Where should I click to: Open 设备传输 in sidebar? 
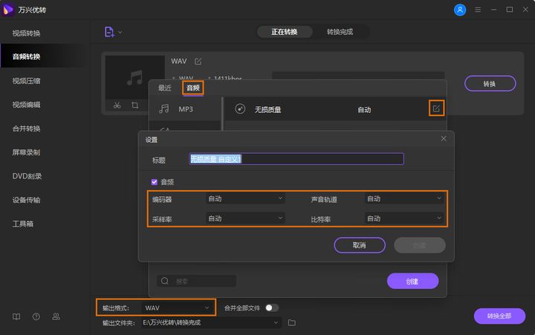coord(27,200)
